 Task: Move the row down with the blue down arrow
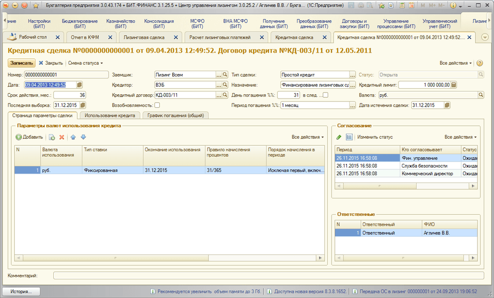[x=83, y=137]
